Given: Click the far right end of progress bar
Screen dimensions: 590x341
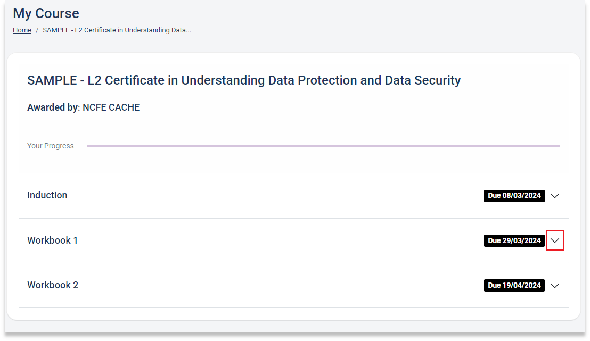Looking at the screenshot, I should coord(558,146).
